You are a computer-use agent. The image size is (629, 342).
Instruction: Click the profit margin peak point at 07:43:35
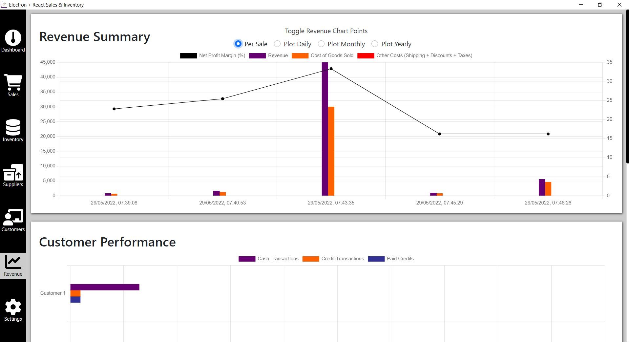[331, 69]
